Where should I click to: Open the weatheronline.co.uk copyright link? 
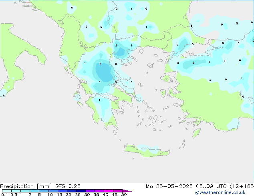(220, 192)
